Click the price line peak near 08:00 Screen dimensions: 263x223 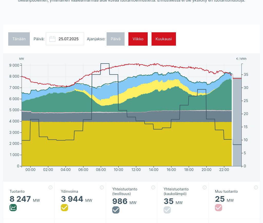(105, 64)
